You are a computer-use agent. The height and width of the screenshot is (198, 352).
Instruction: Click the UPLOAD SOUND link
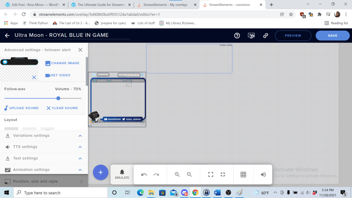click(21, 108)
